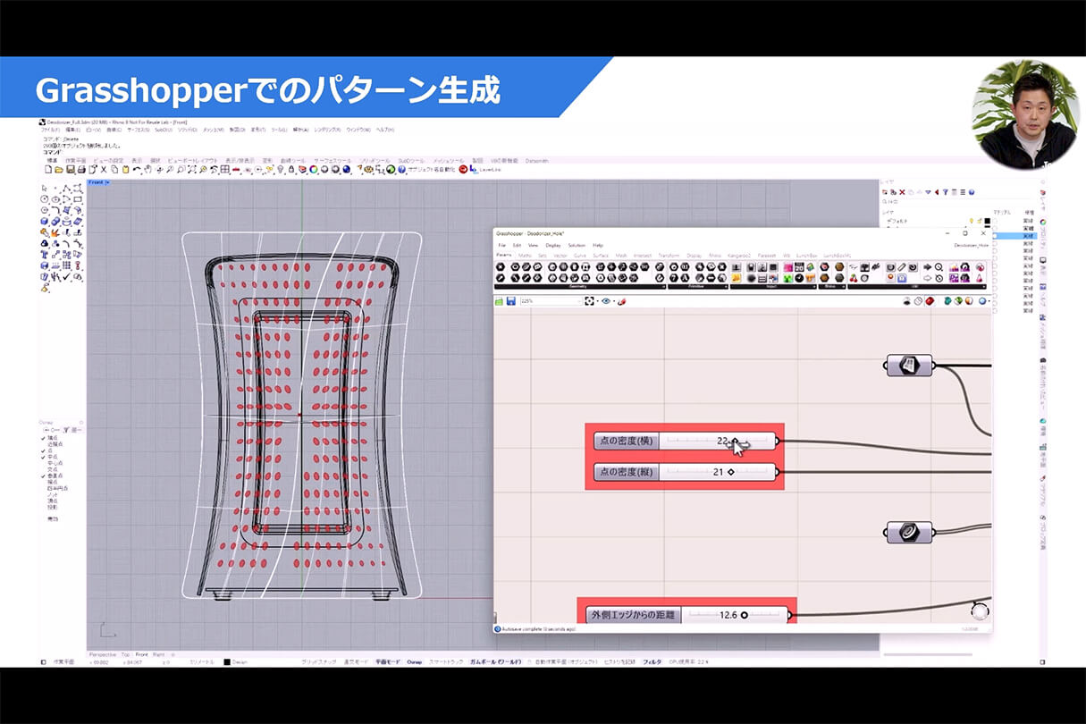Open dropdown arrow beside the eye icon
The image size is (1086, 724).
pos(614,301)
